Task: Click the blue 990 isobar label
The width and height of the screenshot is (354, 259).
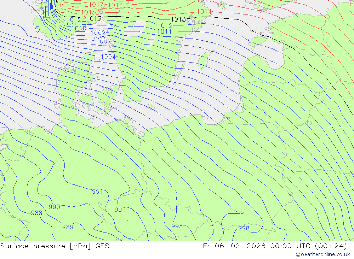Action: tap(55, 207)
